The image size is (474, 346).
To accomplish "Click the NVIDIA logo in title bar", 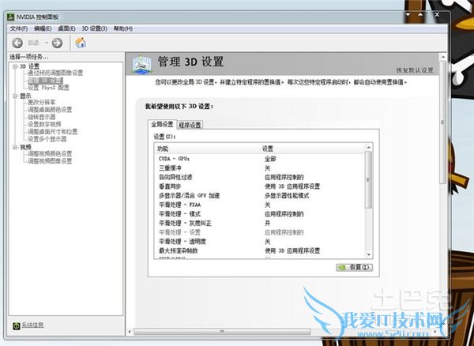I will pyautogui.click(x=11, y=17).
